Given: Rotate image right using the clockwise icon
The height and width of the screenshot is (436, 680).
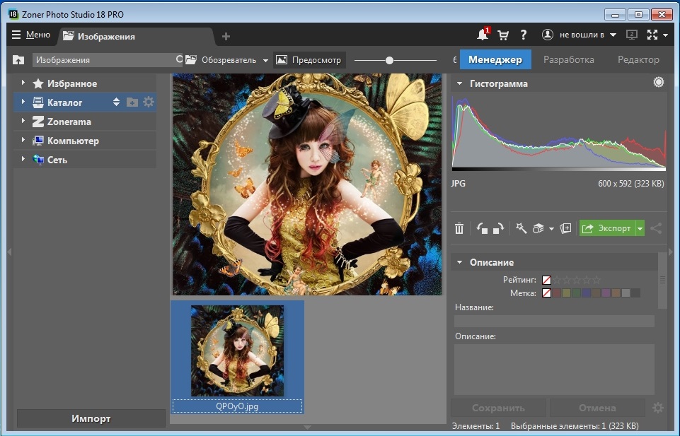Looking at the screenshot, I should pos(498,228).
